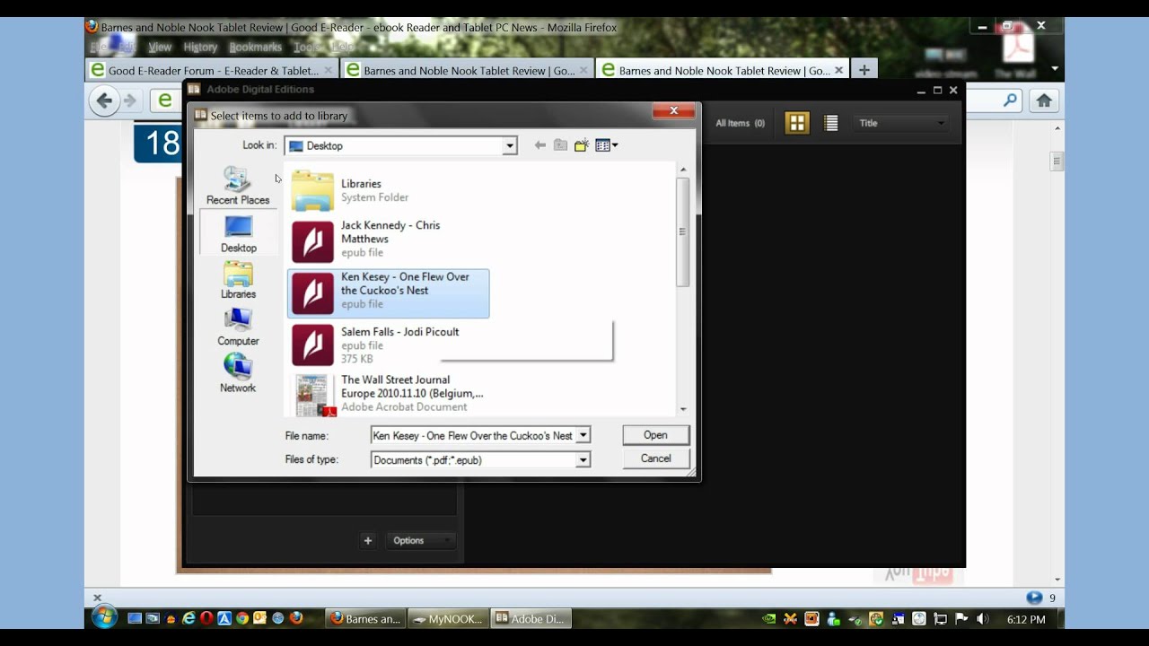Expand the File name dropdown arrow
Viewport: 1149px width, 646px height.
click(x=583, y=435)
